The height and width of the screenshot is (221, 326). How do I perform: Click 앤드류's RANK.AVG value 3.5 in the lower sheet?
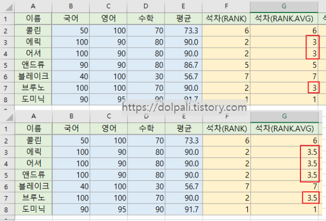point(285,175)
